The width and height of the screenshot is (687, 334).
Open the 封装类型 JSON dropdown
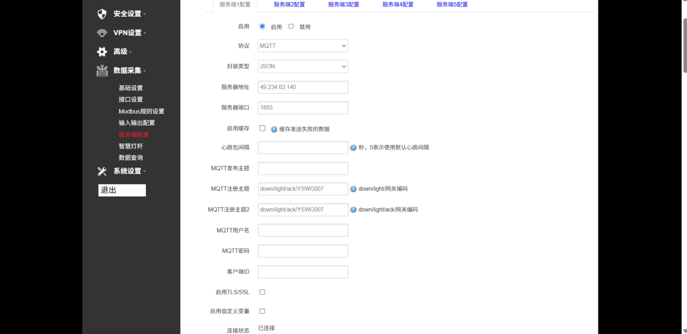(x=302, y=66)
